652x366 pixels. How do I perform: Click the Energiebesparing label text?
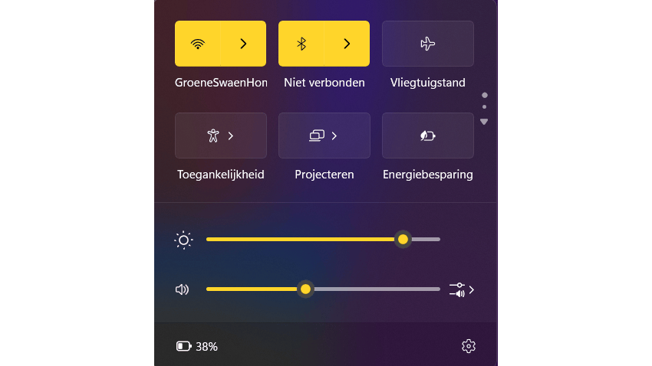[x=427, y=175]
